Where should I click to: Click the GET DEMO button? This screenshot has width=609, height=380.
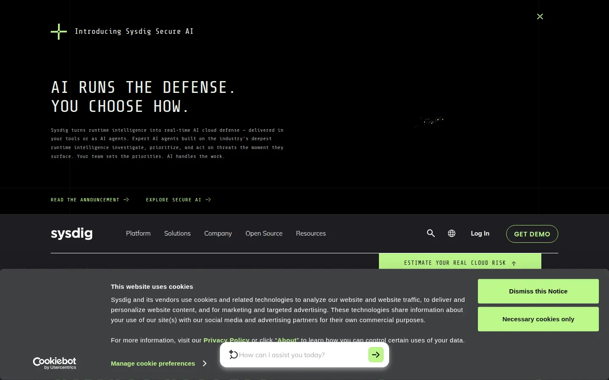[532, 234]
